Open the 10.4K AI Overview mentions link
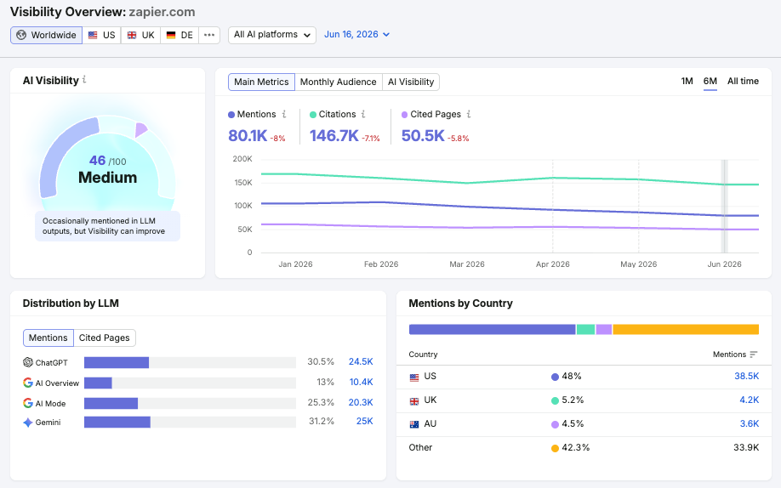The width and height of the screenshot is (781, 488). pos(361,382)
